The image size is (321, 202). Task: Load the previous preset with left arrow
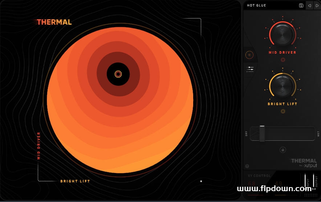[309, 5]
